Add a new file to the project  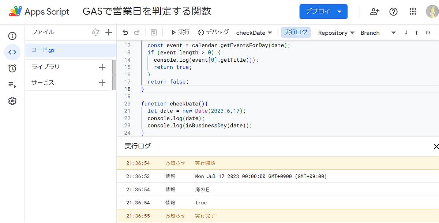[x=109, y=32]
